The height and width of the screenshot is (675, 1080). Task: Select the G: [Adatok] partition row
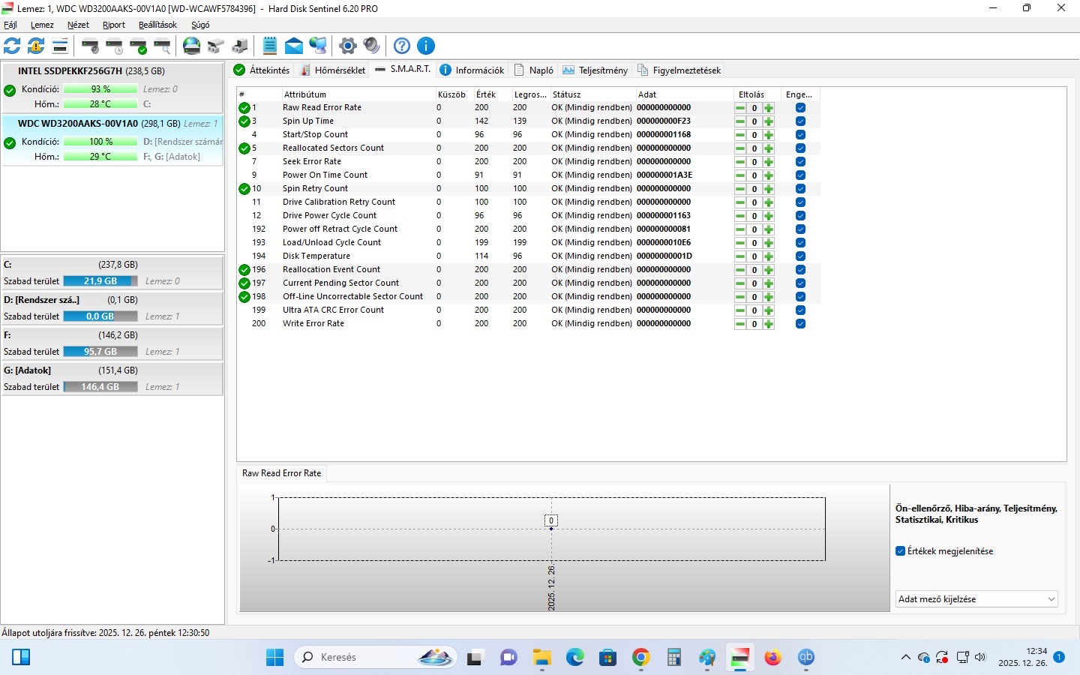click(x=112, y=379)
